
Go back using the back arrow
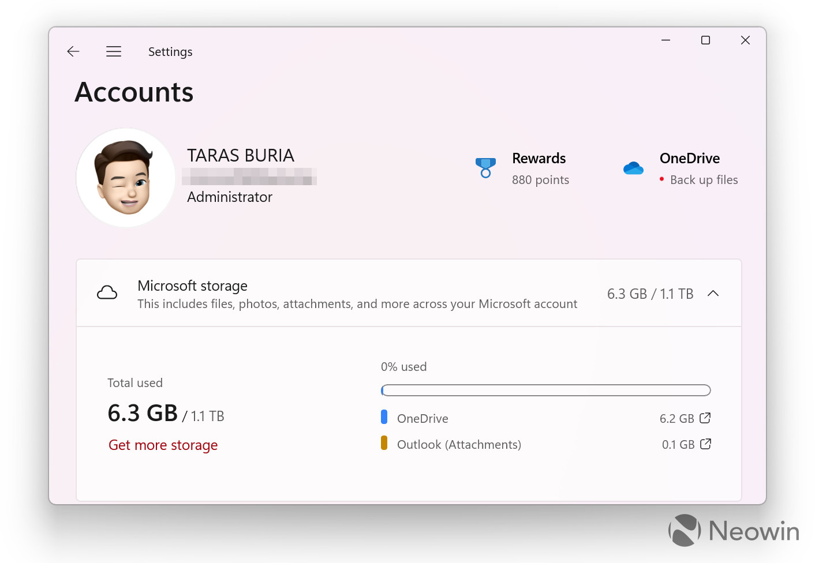click(x=73, y=51)
